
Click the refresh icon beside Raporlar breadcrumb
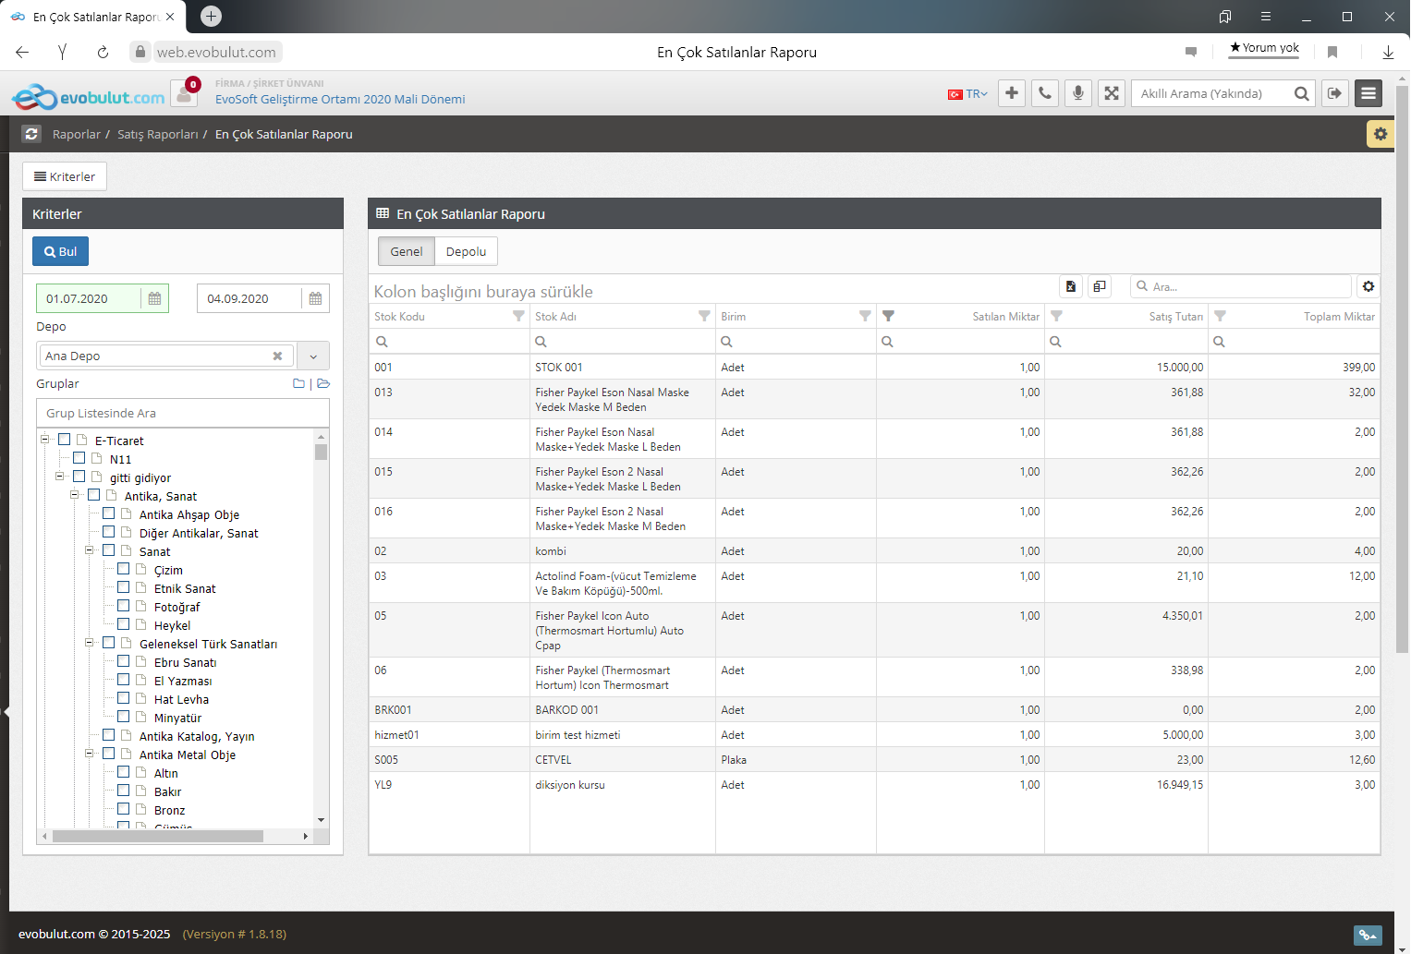[31, 134]
